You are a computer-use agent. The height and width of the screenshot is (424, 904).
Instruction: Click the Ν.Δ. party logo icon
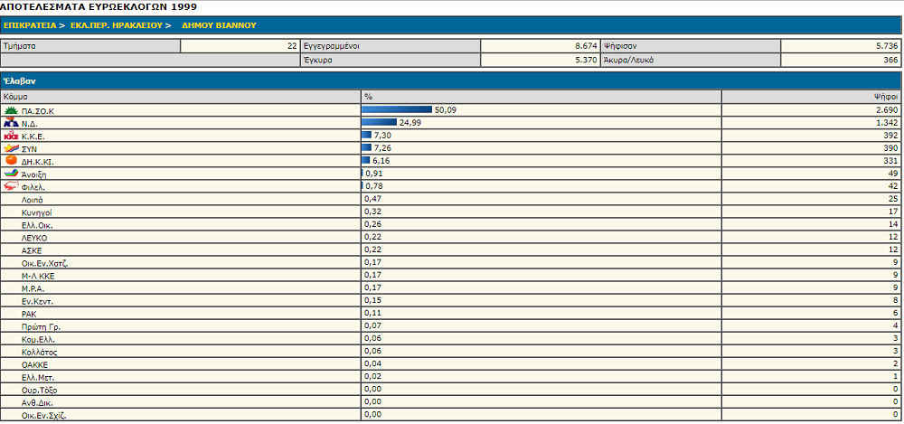tap(11, 123)
